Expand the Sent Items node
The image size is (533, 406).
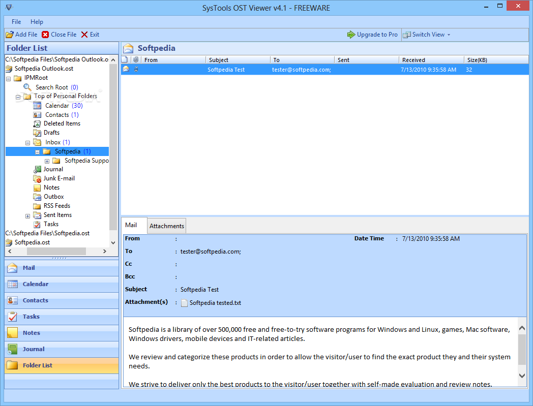pyautogui.click(x=28, y=216)
